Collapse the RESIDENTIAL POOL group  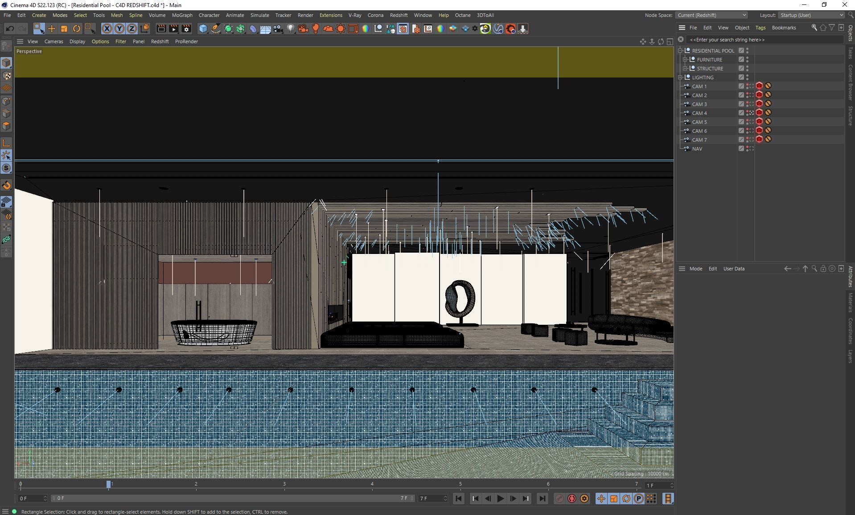click(x=680, y=51)
